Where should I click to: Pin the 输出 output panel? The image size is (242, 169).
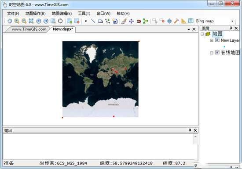(190, 130)
